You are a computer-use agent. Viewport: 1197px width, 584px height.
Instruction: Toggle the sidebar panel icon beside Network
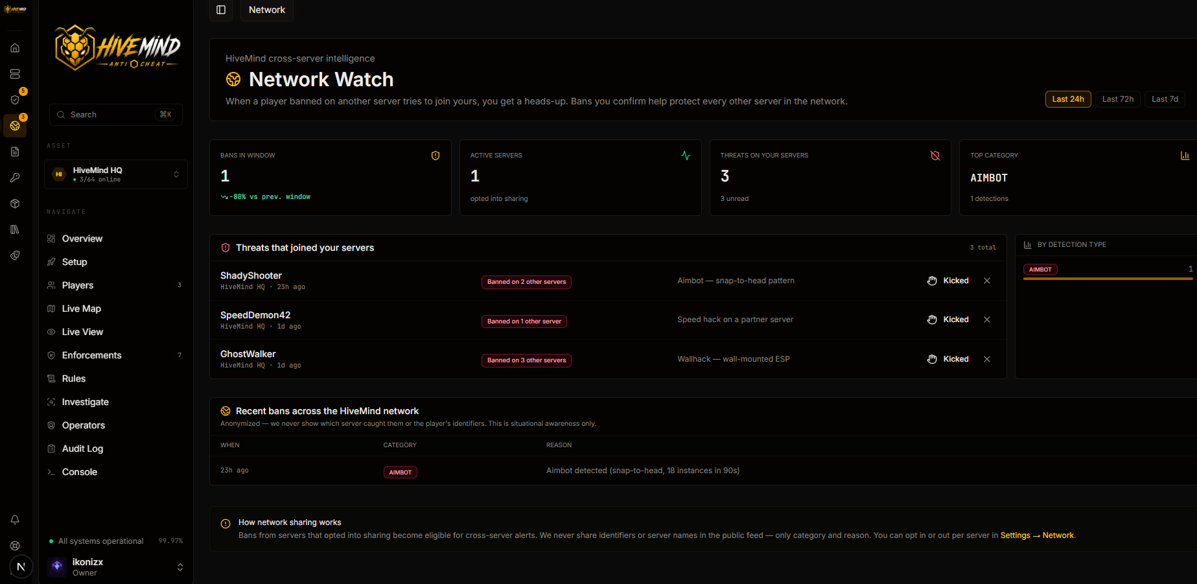[221, 10]
